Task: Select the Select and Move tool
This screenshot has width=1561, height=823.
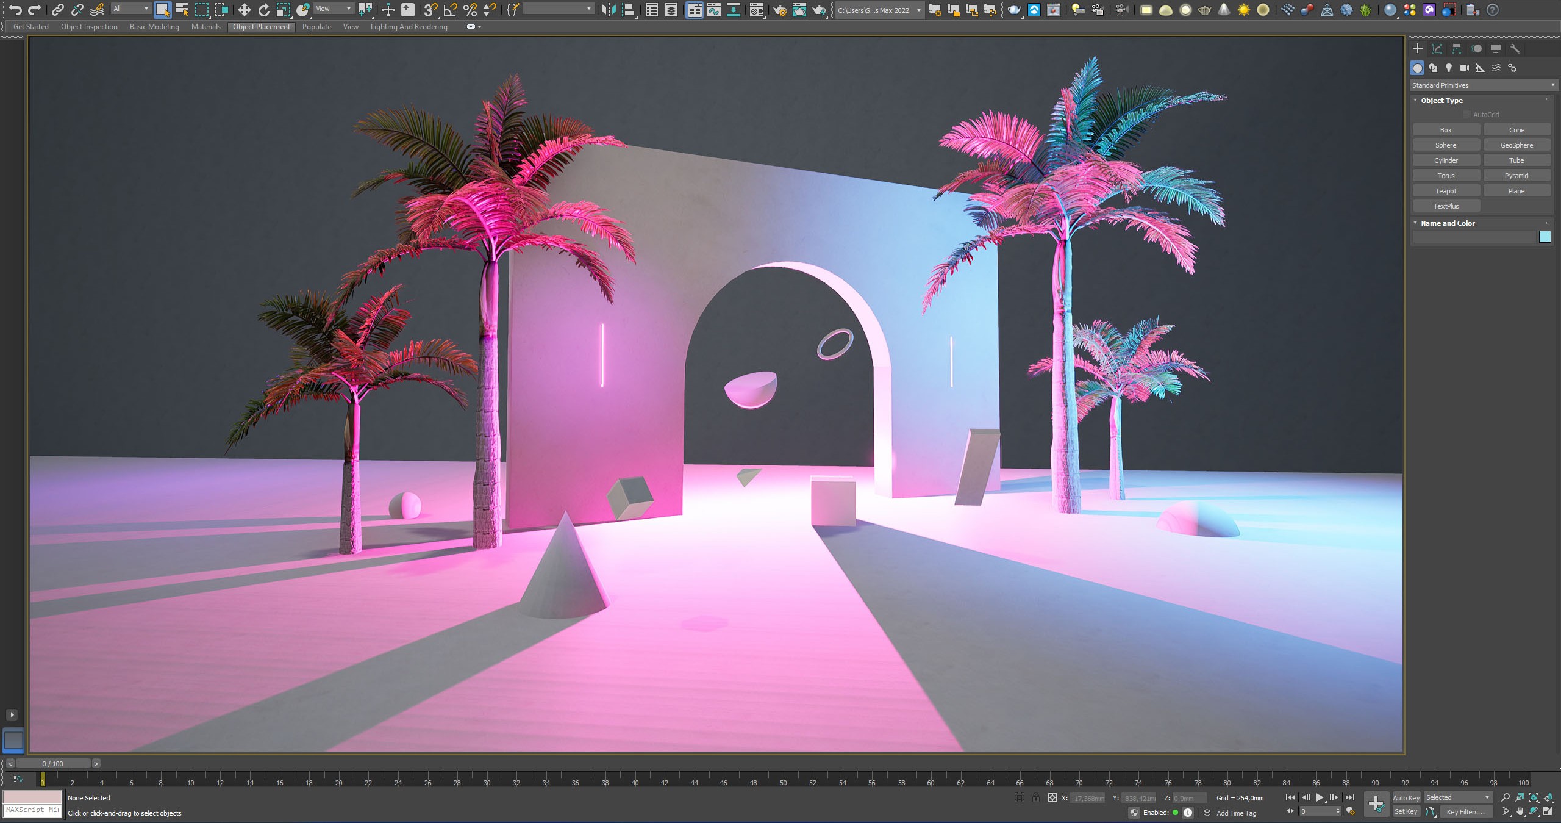Action: (x=244, y=10)
